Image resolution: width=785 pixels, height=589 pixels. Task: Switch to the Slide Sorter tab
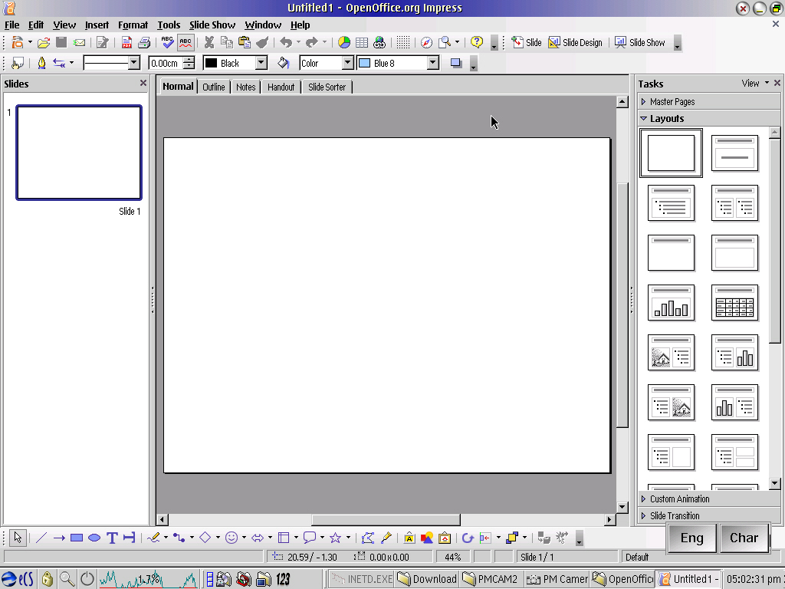point(327,87)
